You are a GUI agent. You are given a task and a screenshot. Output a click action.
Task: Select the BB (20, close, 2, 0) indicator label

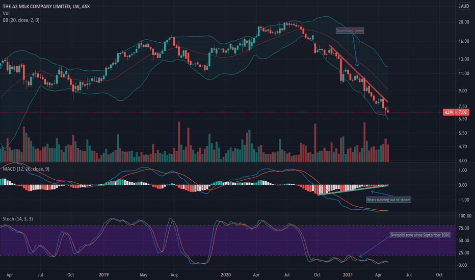click(x=21, y=20)
